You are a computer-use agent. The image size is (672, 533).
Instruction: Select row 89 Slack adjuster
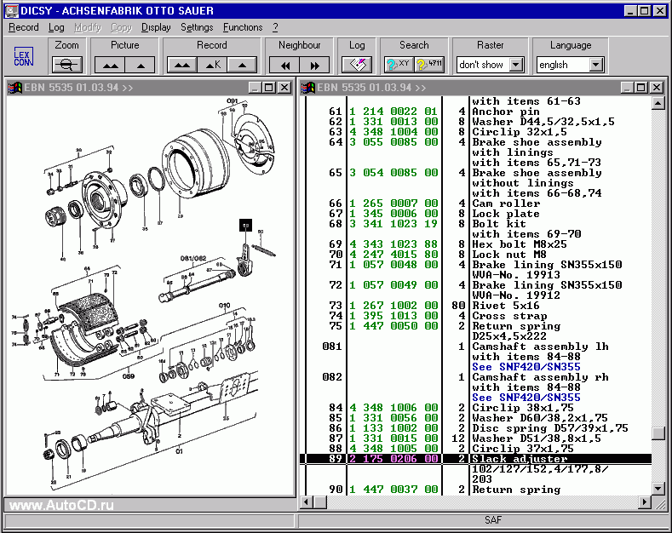tap(476, 459)
